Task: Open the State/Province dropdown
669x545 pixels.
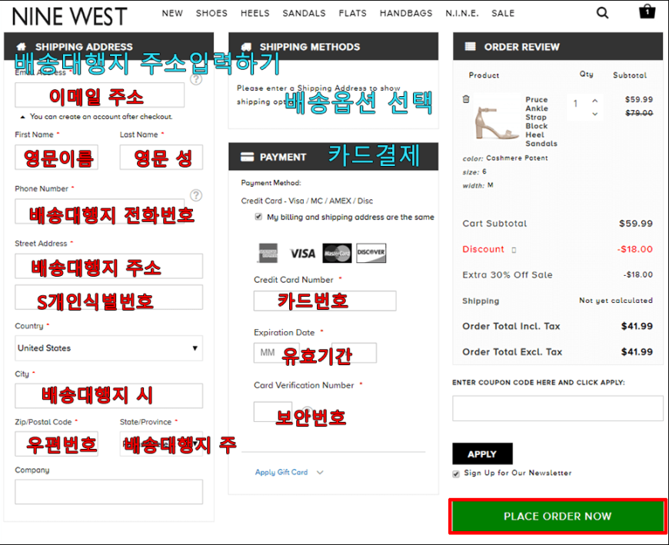Action: (x=161, y=444)
